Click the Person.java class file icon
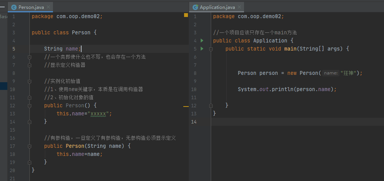The width and height of the screenshot is (384, 181). [14, 7]
